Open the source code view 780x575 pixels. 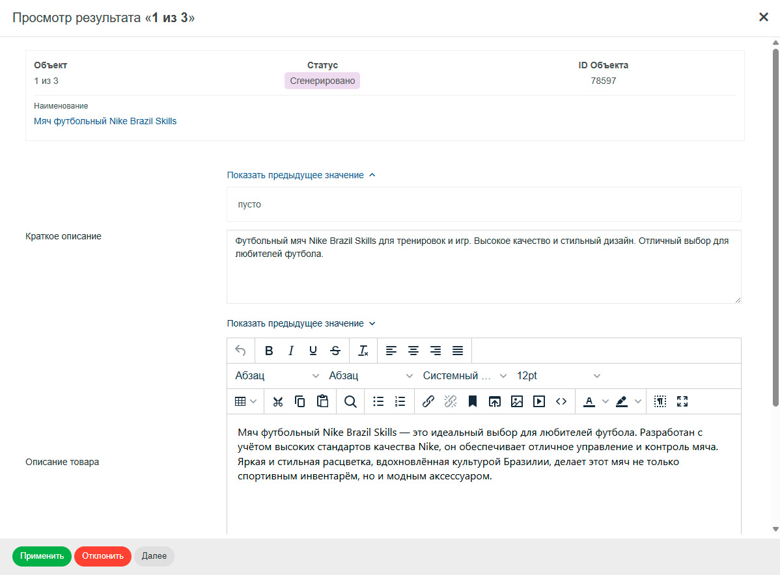[561, 401]
